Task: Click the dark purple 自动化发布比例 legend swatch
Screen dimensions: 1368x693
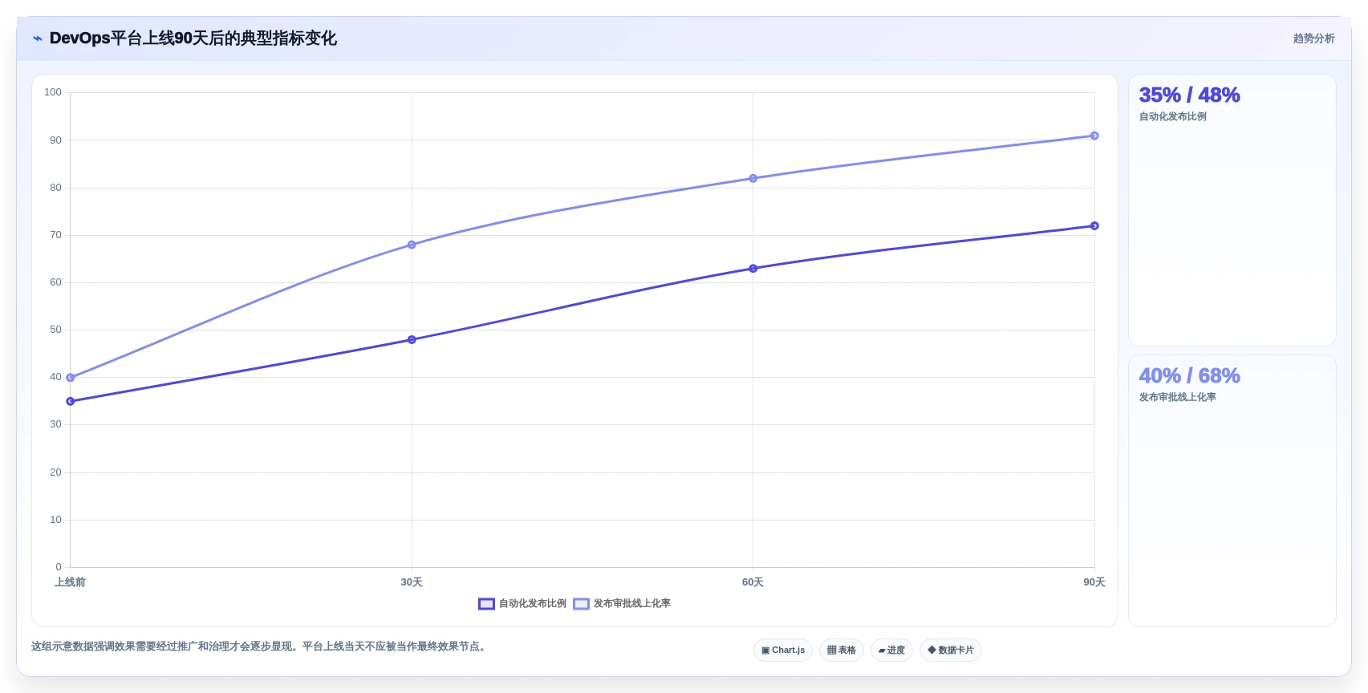Action: [486, 604]
